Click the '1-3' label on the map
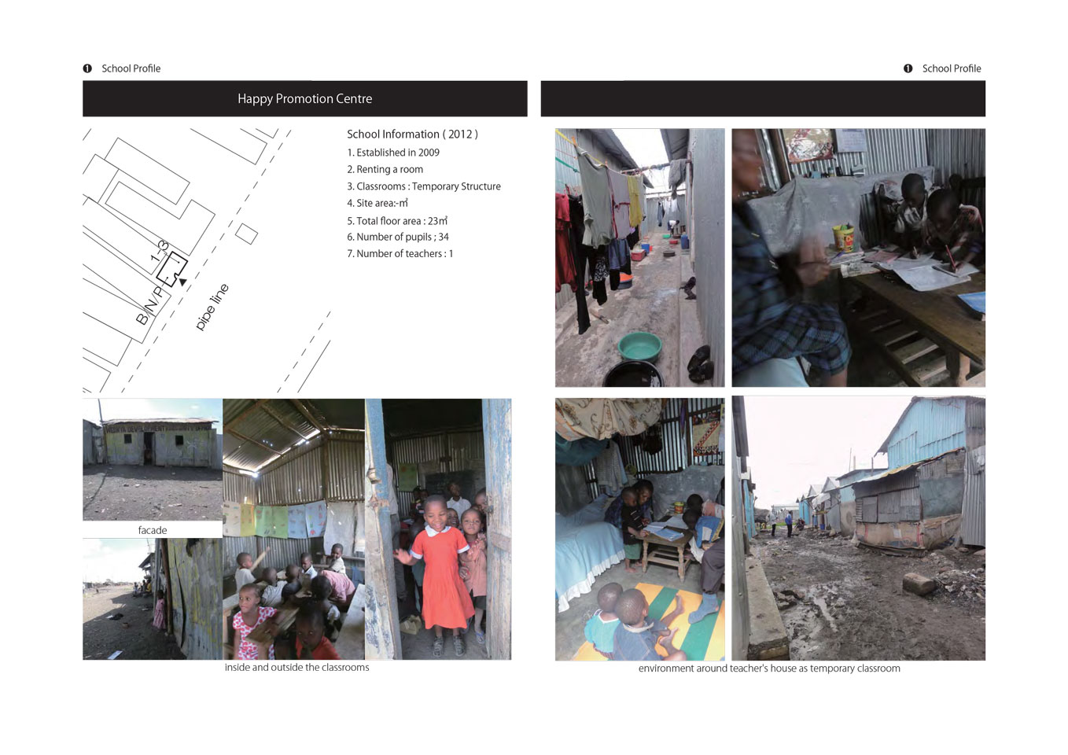Screen dimensions: 1068x755 (x=160, y=252)
